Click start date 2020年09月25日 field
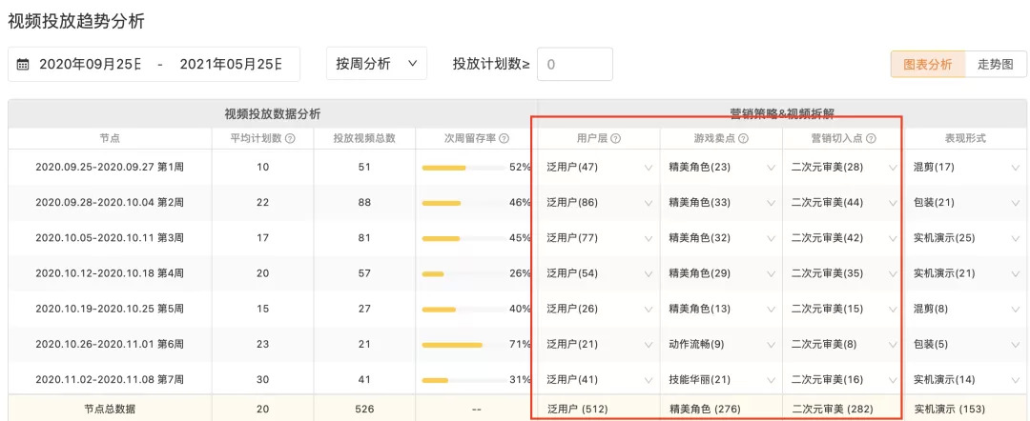The width and height of the screenshot is (1030, 421). 91,65
